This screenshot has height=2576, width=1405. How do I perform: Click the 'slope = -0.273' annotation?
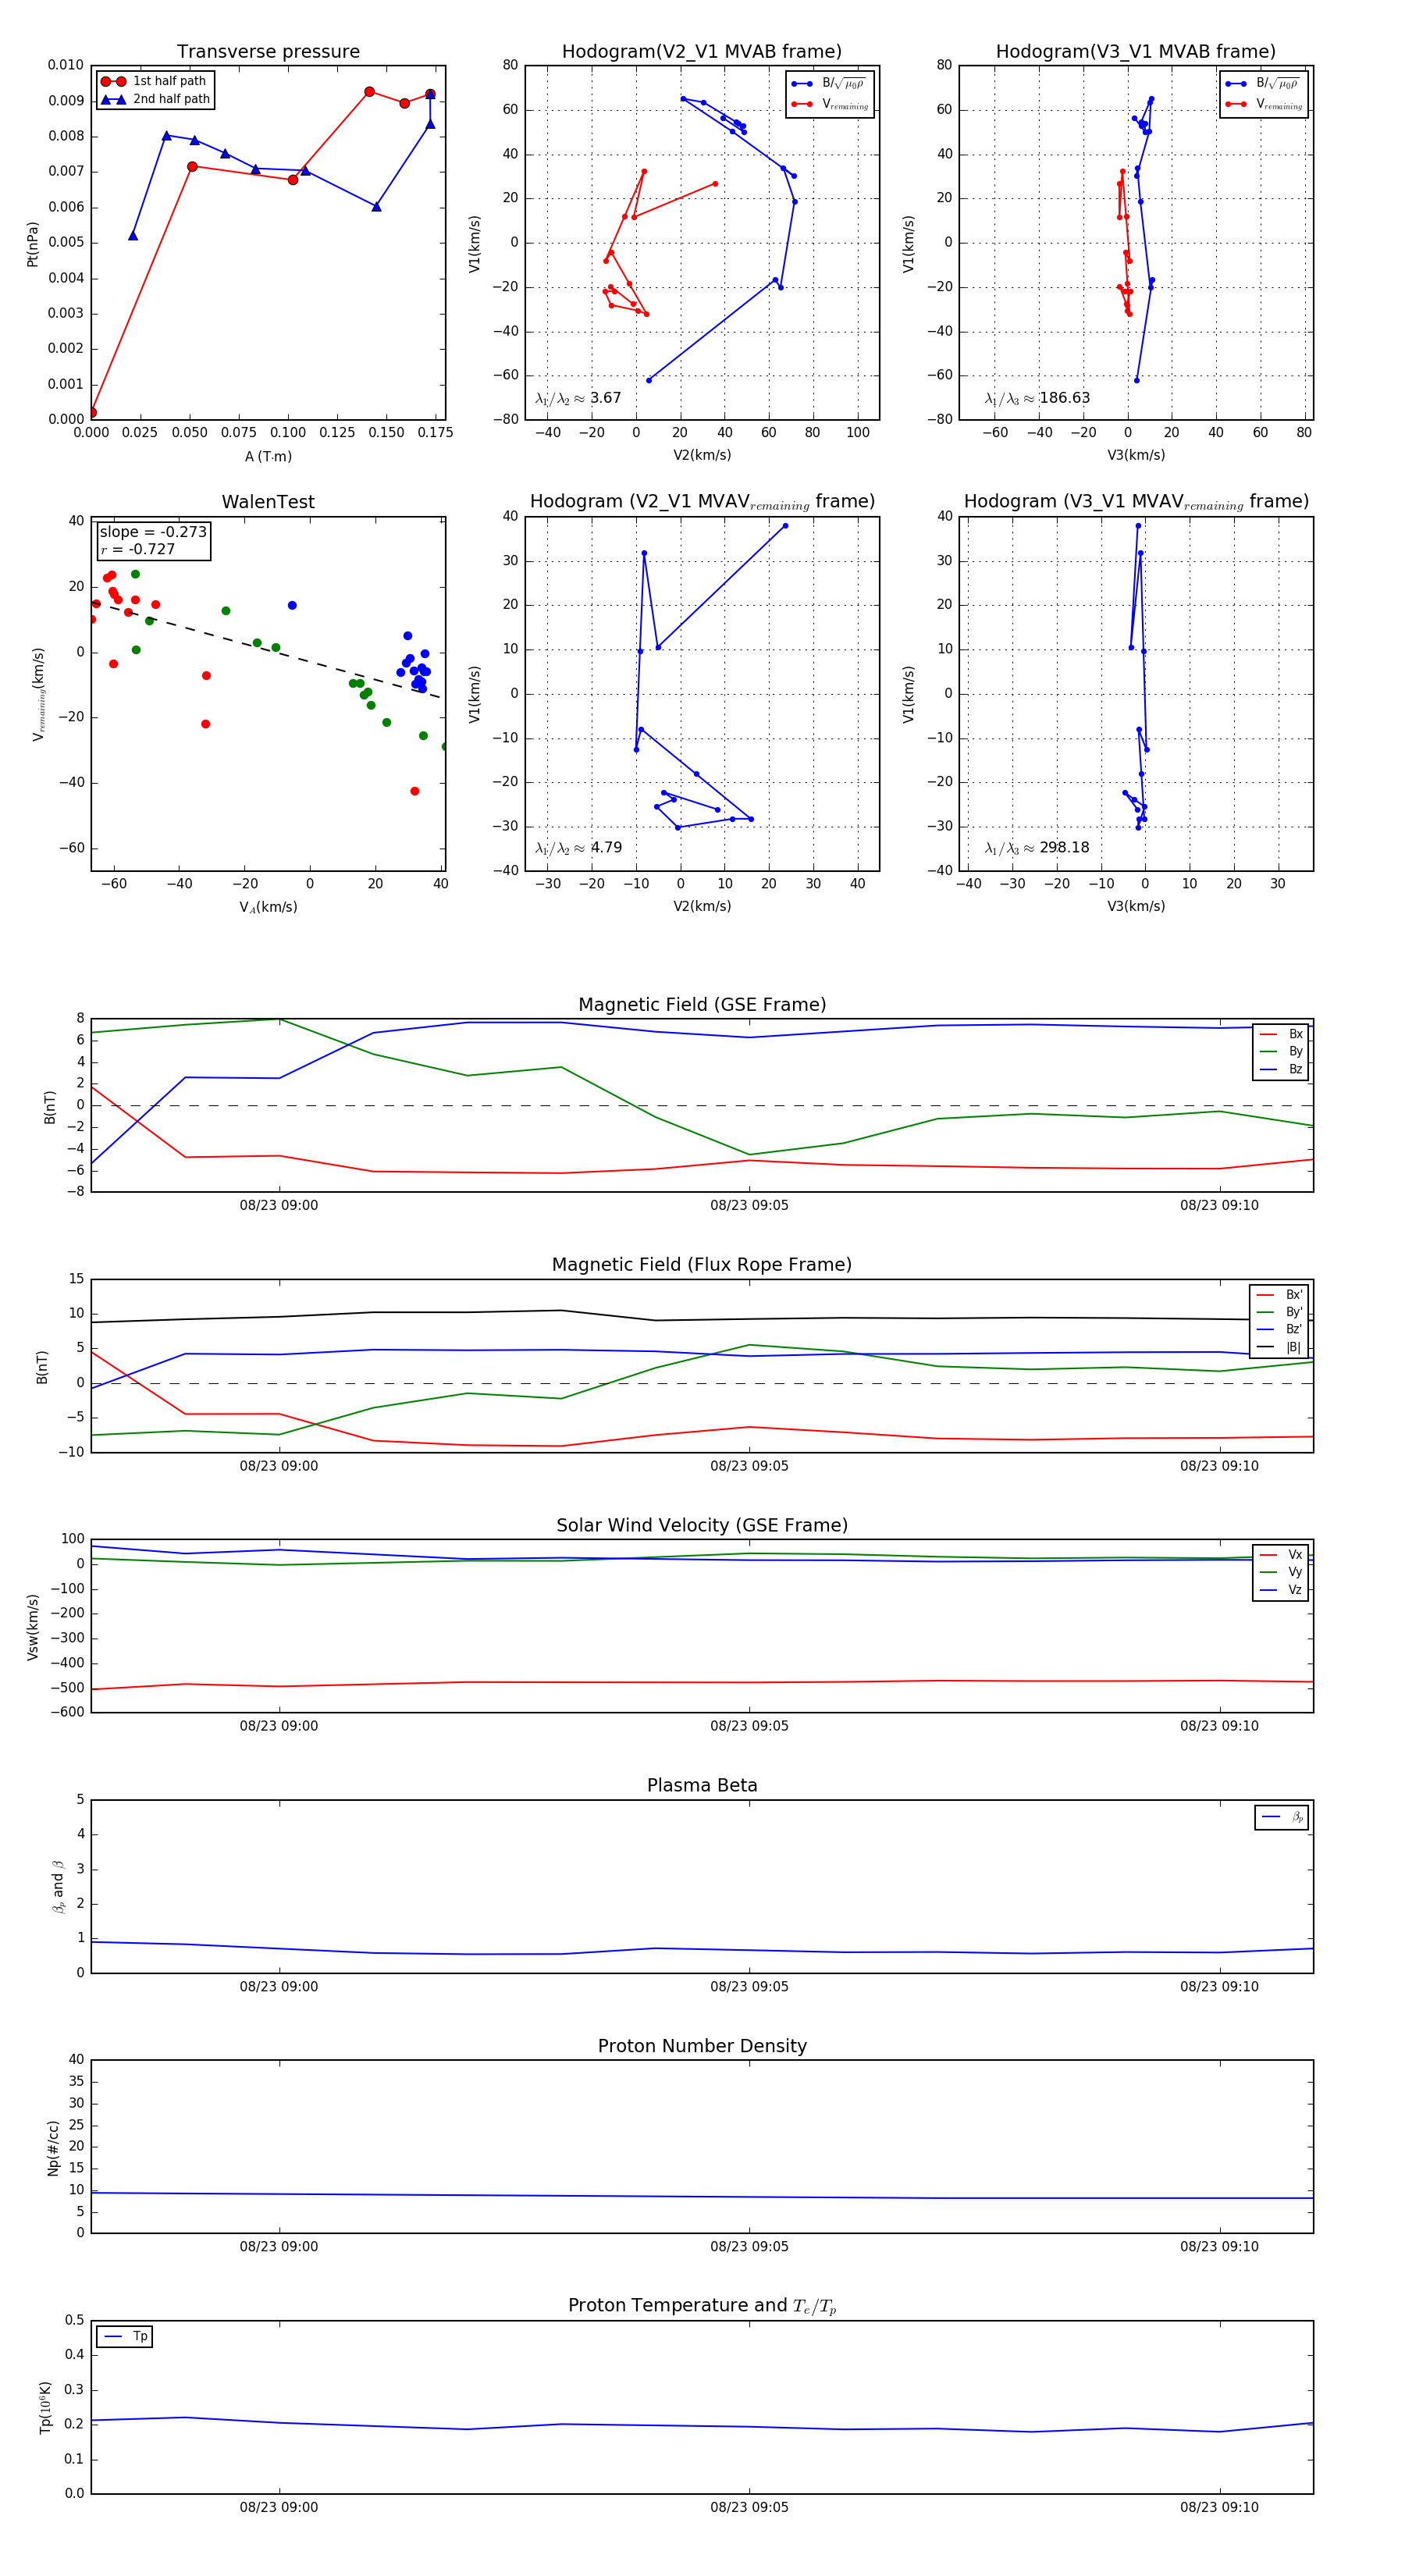click(153, 532)
